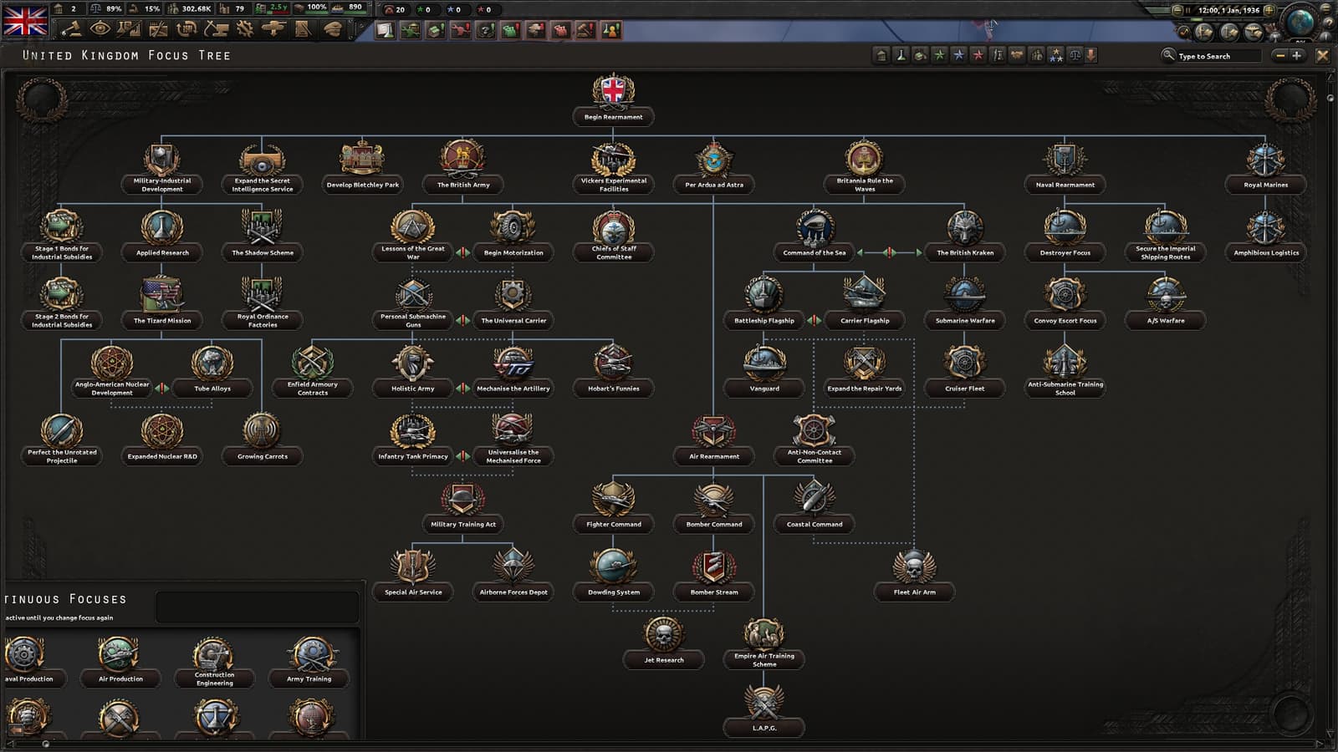The height and width of the screenshot is (752, 1338).
Task: Click the Royal Marines focus icon
Action: click(x=1265, y=159)
